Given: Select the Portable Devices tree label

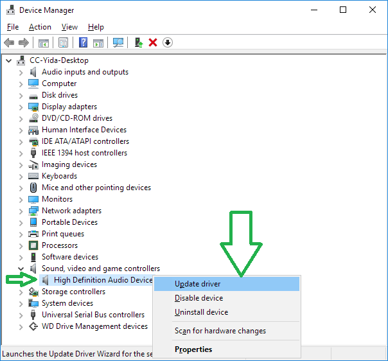Looking at the screenshot, I should 70,222.
